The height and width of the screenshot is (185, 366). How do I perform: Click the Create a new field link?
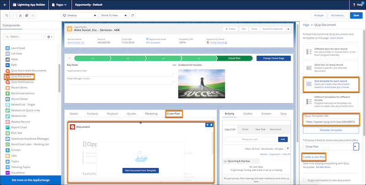314,157
